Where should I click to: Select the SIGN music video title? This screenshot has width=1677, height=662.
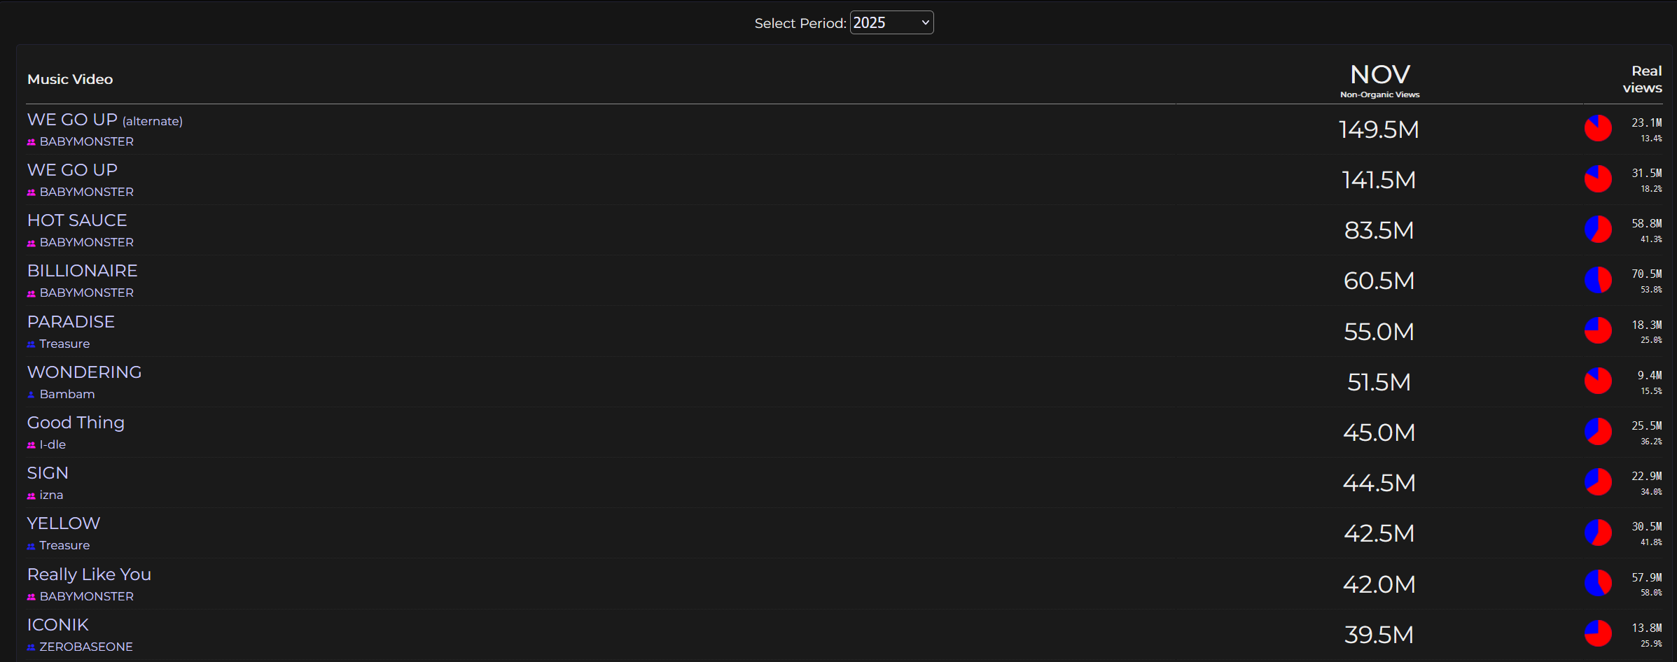pyautogui.click(x=48, y=473)
